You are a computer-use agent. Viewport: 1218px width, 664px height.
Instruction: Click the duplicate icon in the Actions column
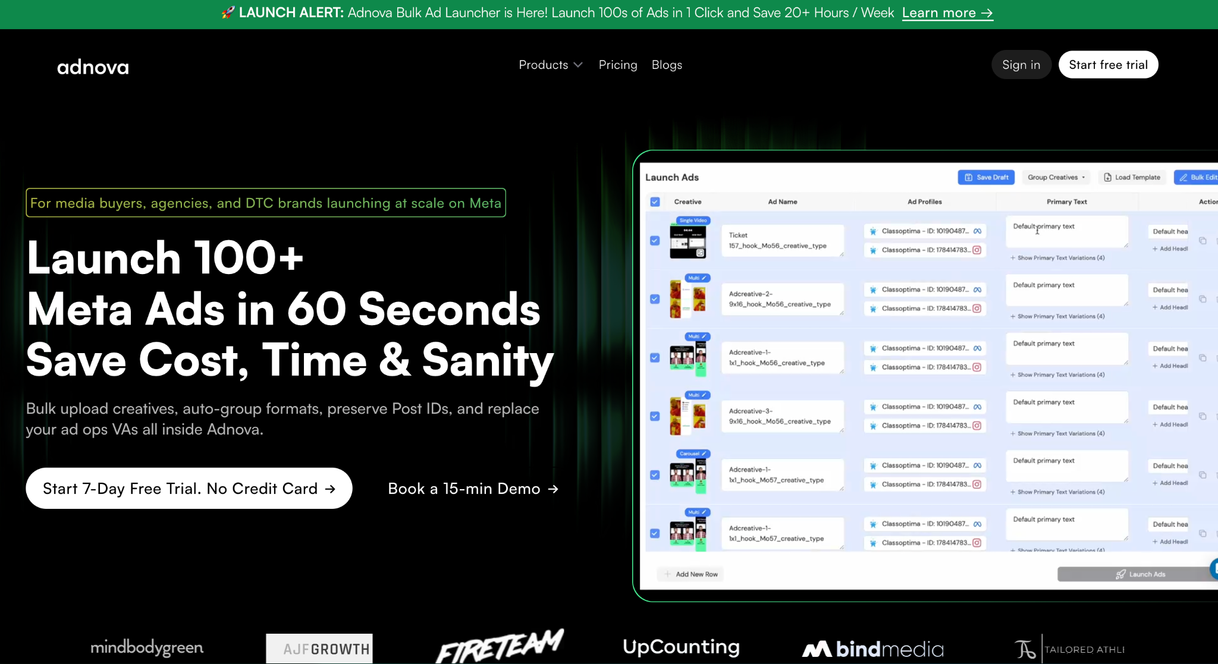point(1203,241)
